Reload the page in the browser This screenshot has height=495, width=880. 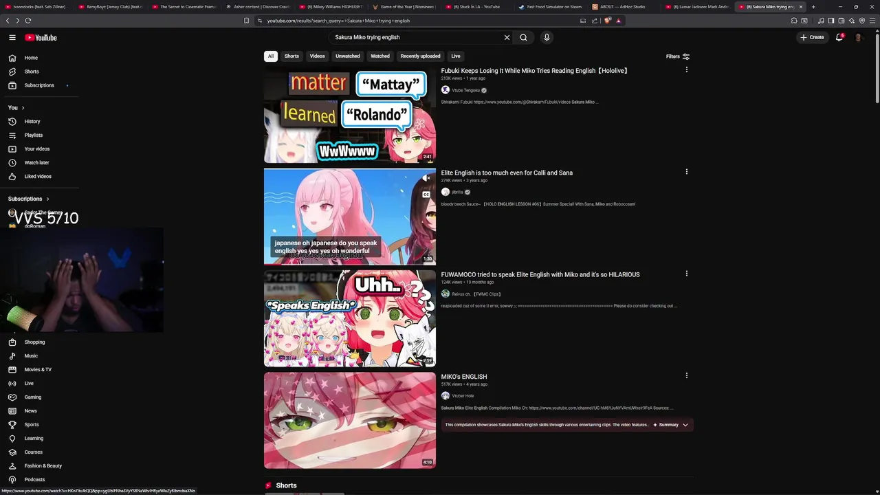pos(27,21)
